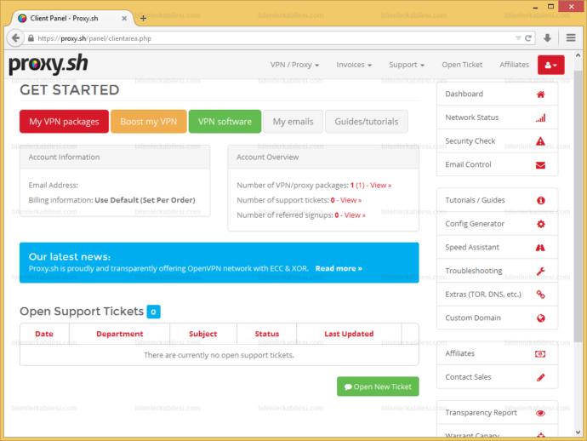
Task: Click the proxy.sh address bar
Action: (272, 38)
